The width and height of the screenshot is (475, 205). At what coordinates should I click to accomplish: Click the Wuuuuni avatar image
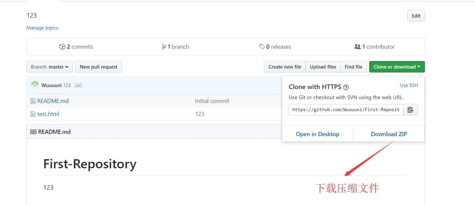(35, 85)
